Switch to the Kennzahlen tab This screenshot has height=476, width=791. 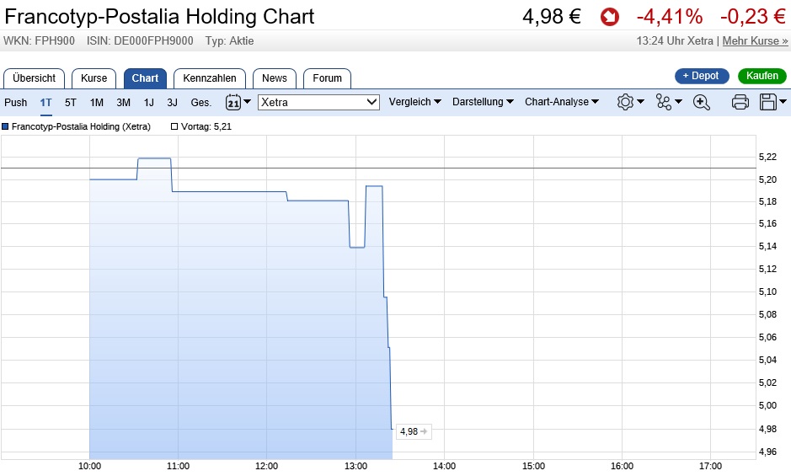pyautogui.click(x=210, y=78)
